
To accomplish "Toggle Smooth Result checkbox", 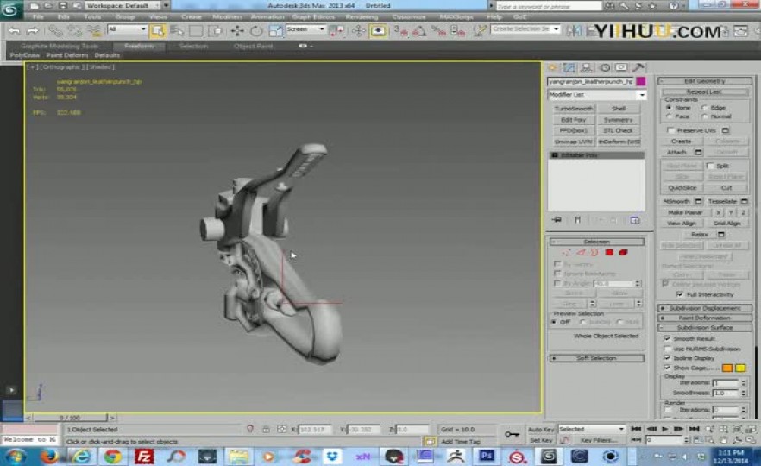I will click(x=667, y=338).
